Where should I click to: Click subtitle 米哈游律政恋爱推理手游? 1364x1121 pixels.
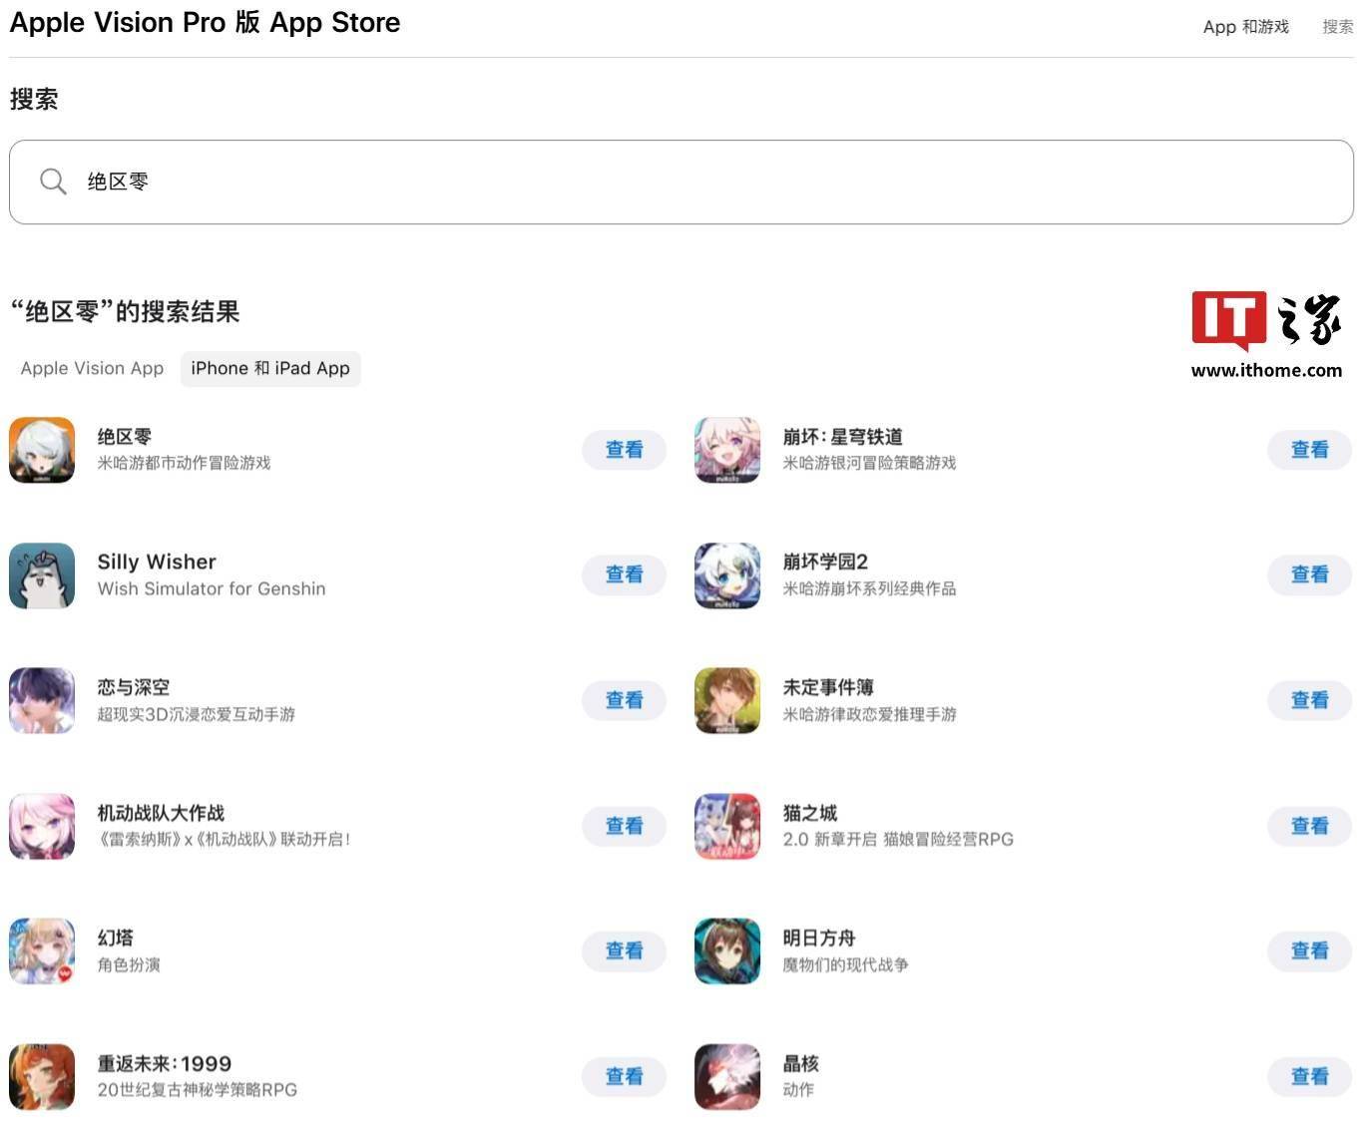869,714
